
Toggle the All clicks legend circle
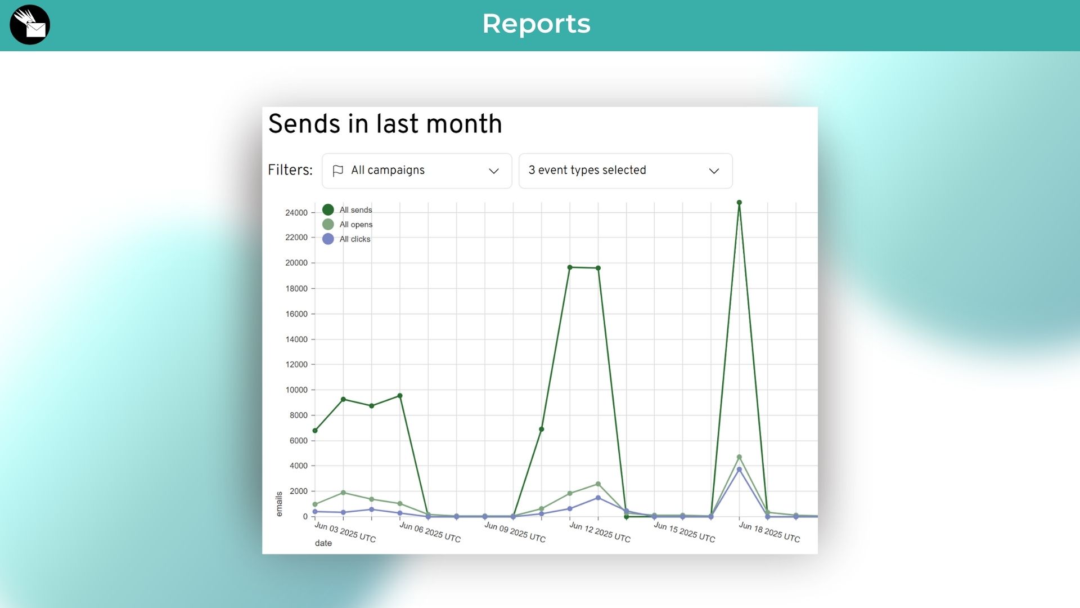[x=328, y=239]
